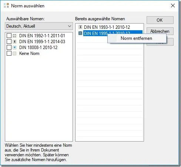181x167 pixels.
Task: Click the dialog title bar app icon
Action: click(6, 6)
